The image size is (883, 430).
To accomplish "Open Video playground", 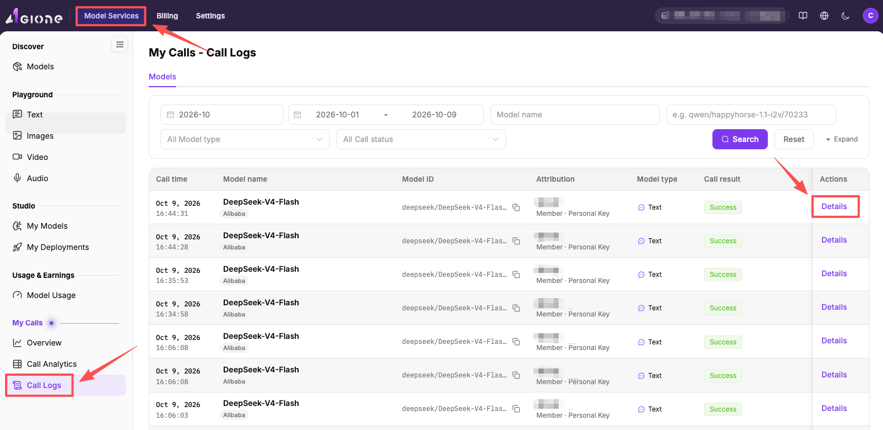I will tap(66, 157).
